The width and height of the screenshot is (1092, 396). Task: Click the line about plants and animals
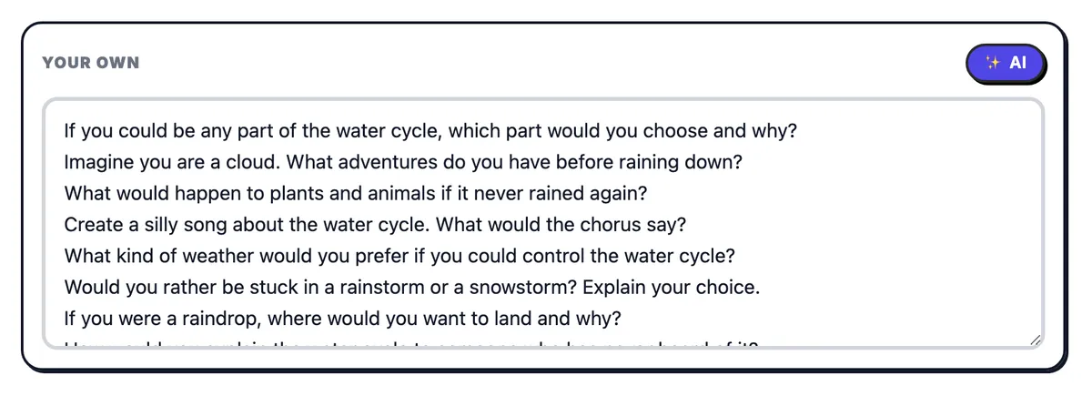pyautogui.click(x=355, y=193)
